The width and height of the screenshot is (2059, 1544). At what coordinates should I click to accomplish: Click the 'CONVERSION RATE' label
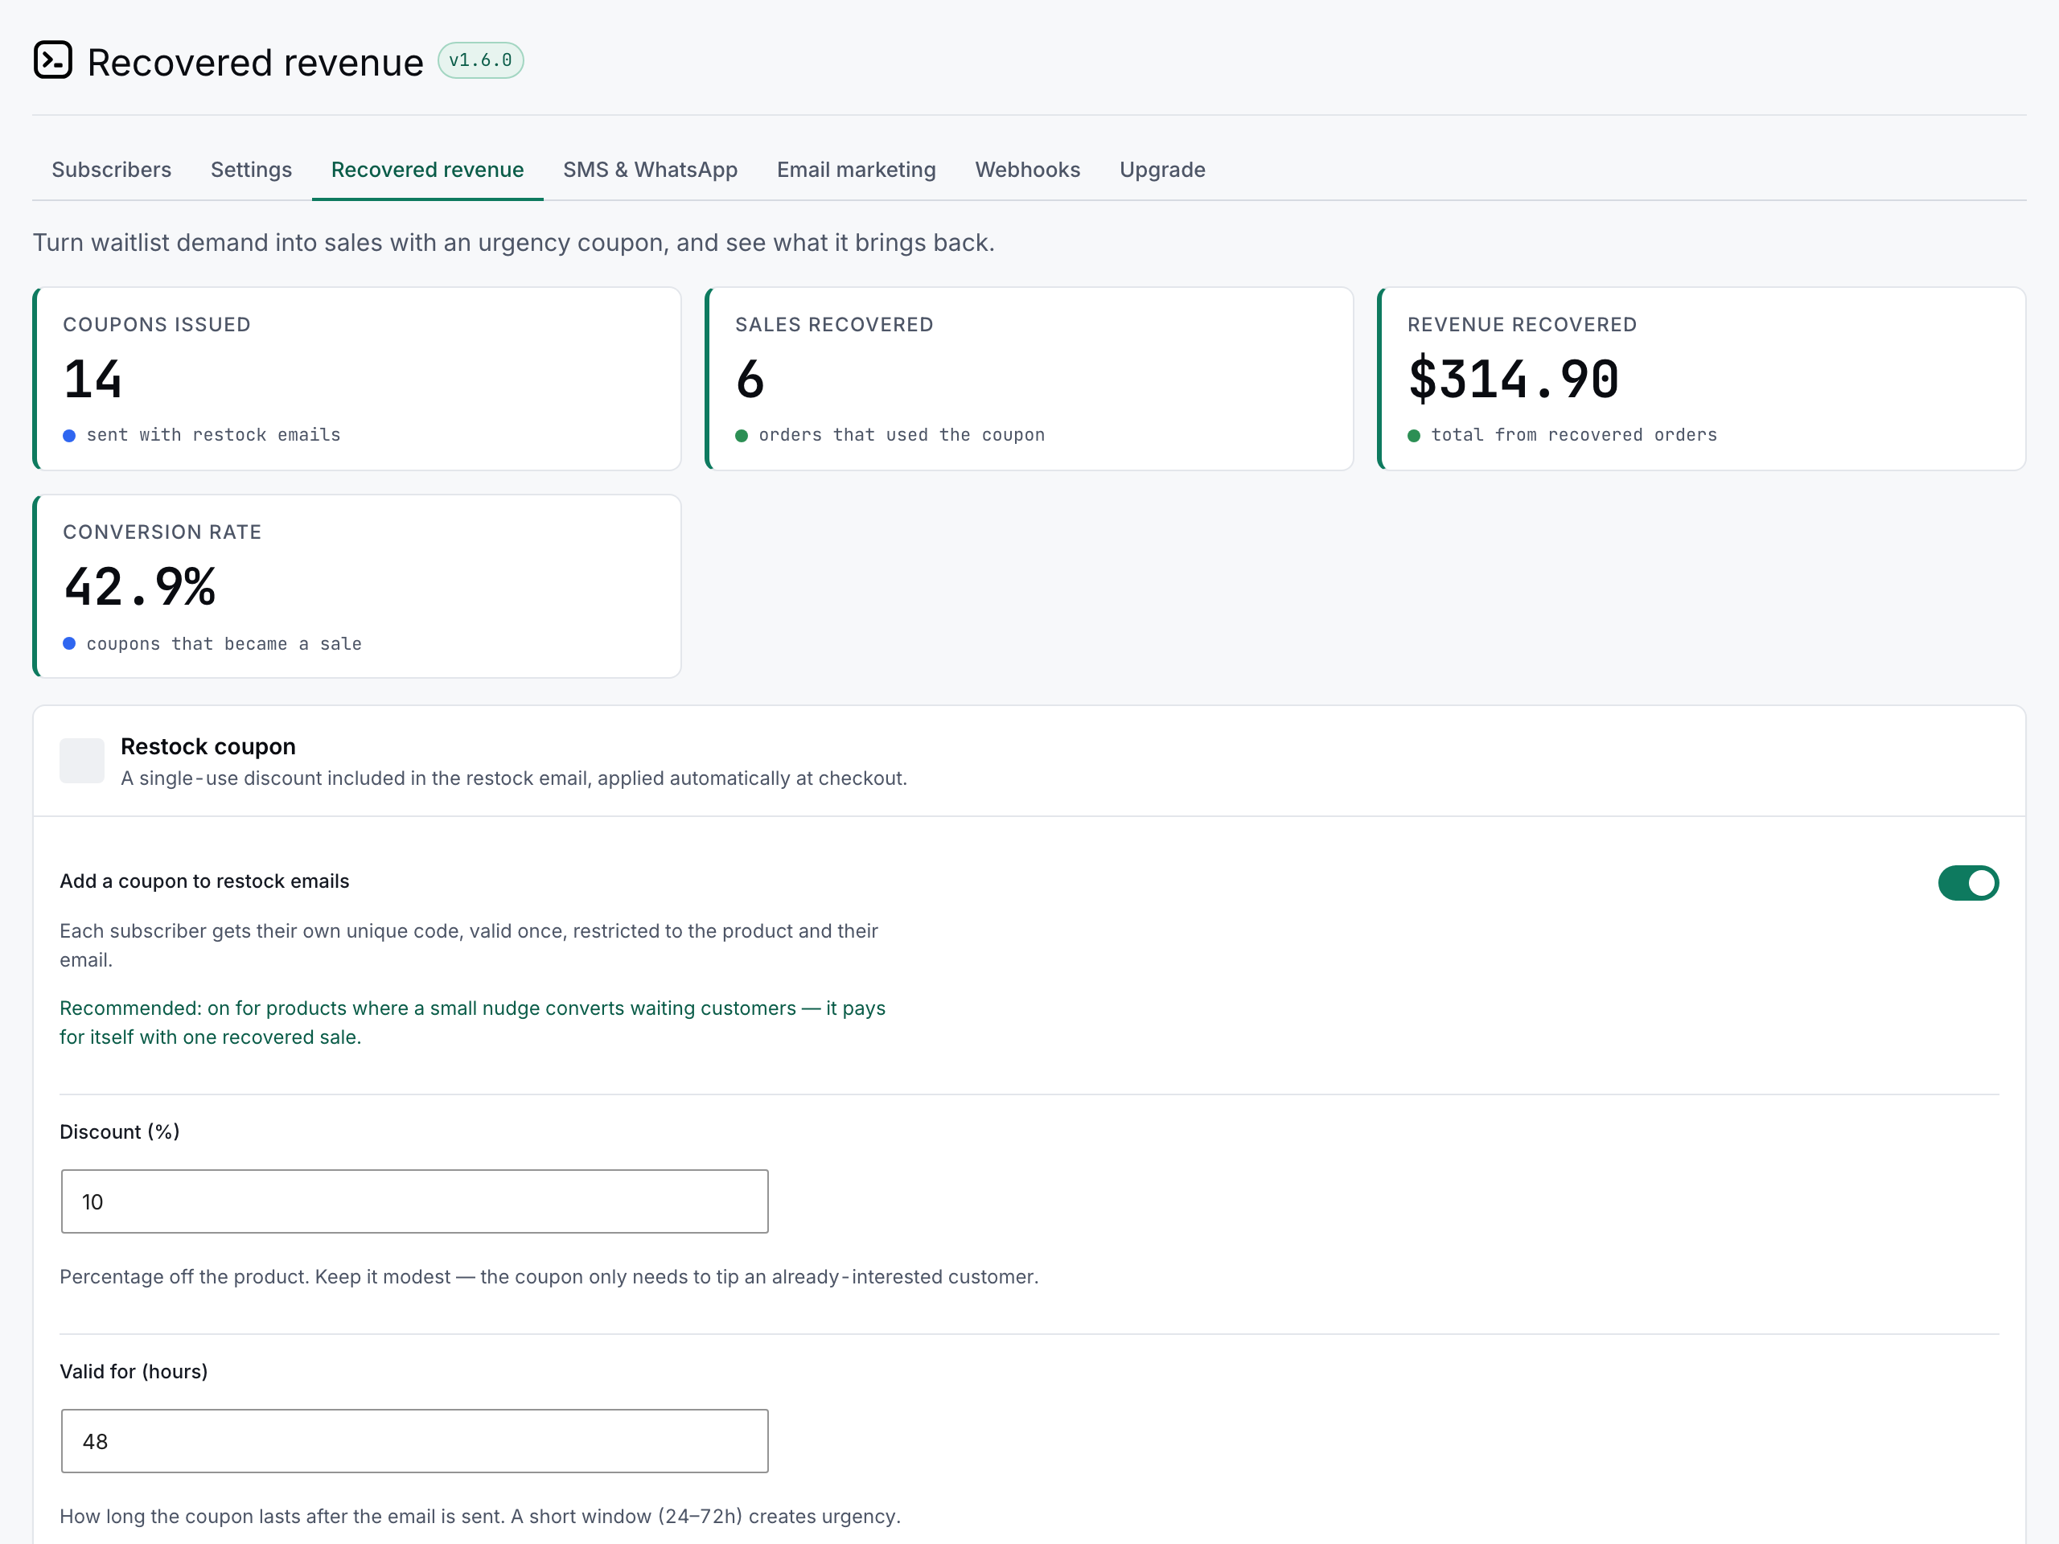point(162,532)
